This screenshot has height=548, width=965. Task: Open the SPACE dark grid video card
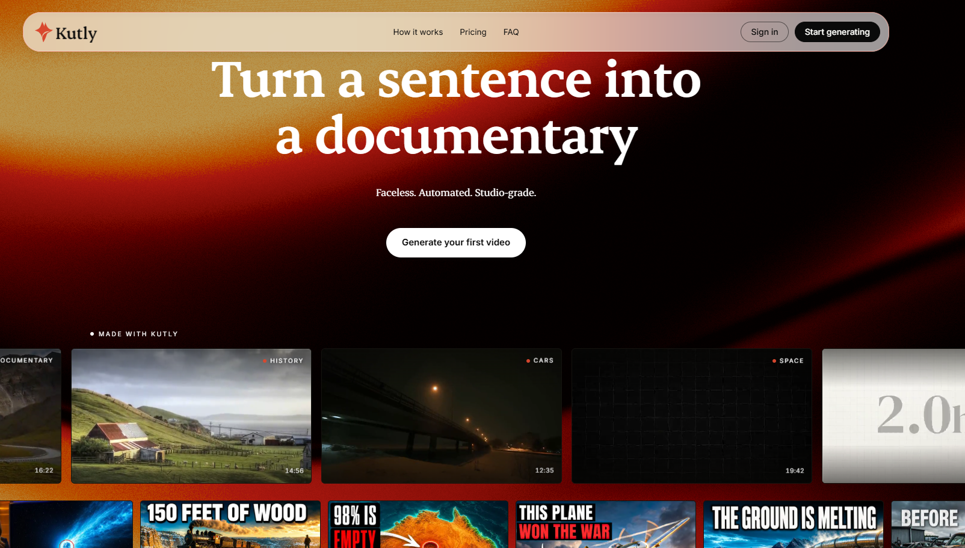pos(691,416)
